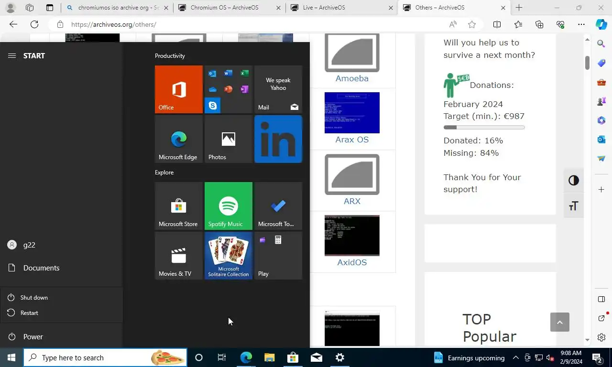The height and width of the screenshot is (367, 612).
Task: Open the Mail tile
Action: [278, 89]
